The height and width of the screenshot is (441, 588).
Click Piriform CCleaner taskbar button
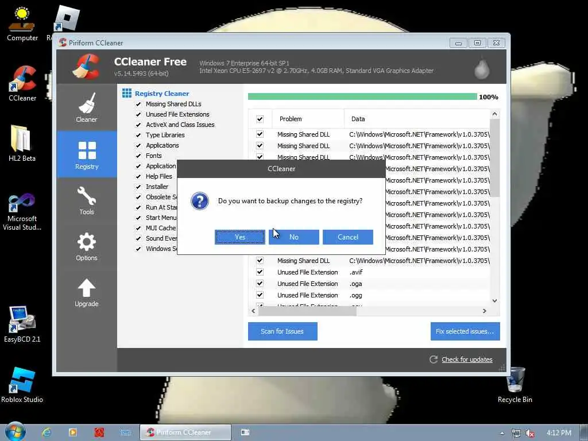[185, 432]
